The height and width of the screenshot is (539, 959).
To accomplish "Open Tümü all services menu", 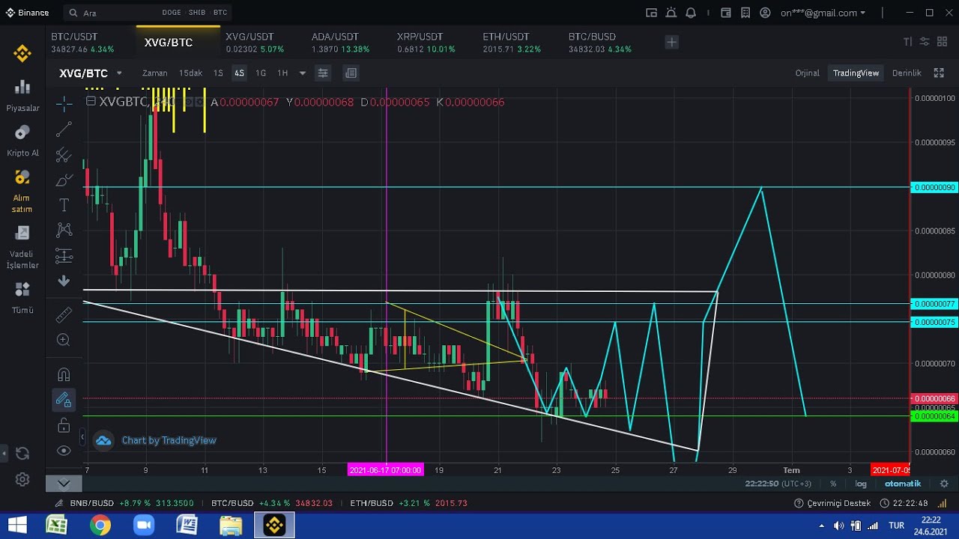I will click(22, 297).
